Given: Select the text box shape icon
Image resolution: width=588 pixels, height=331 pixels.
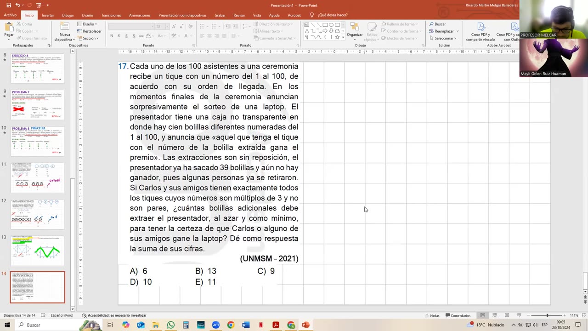Looking at the screenshot, I should pos(306,25).
